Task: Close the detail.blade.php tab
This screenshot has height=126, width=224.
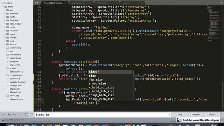Action: click(x=91, y=3)
